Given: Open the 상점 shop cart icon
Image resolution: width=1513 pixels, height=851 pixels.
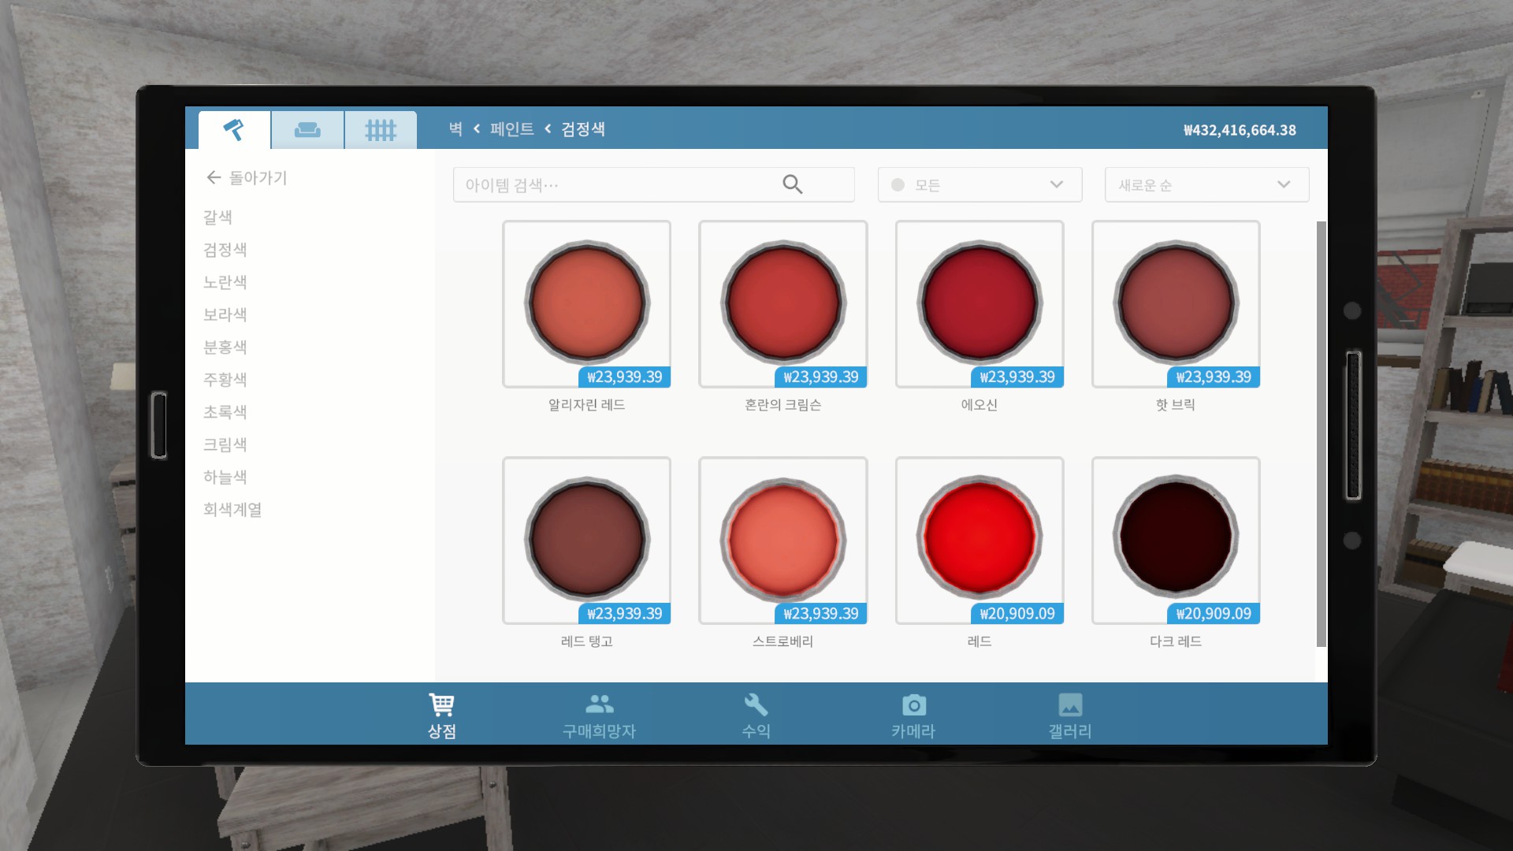Looking at the screenshot, I should [441, 705].
